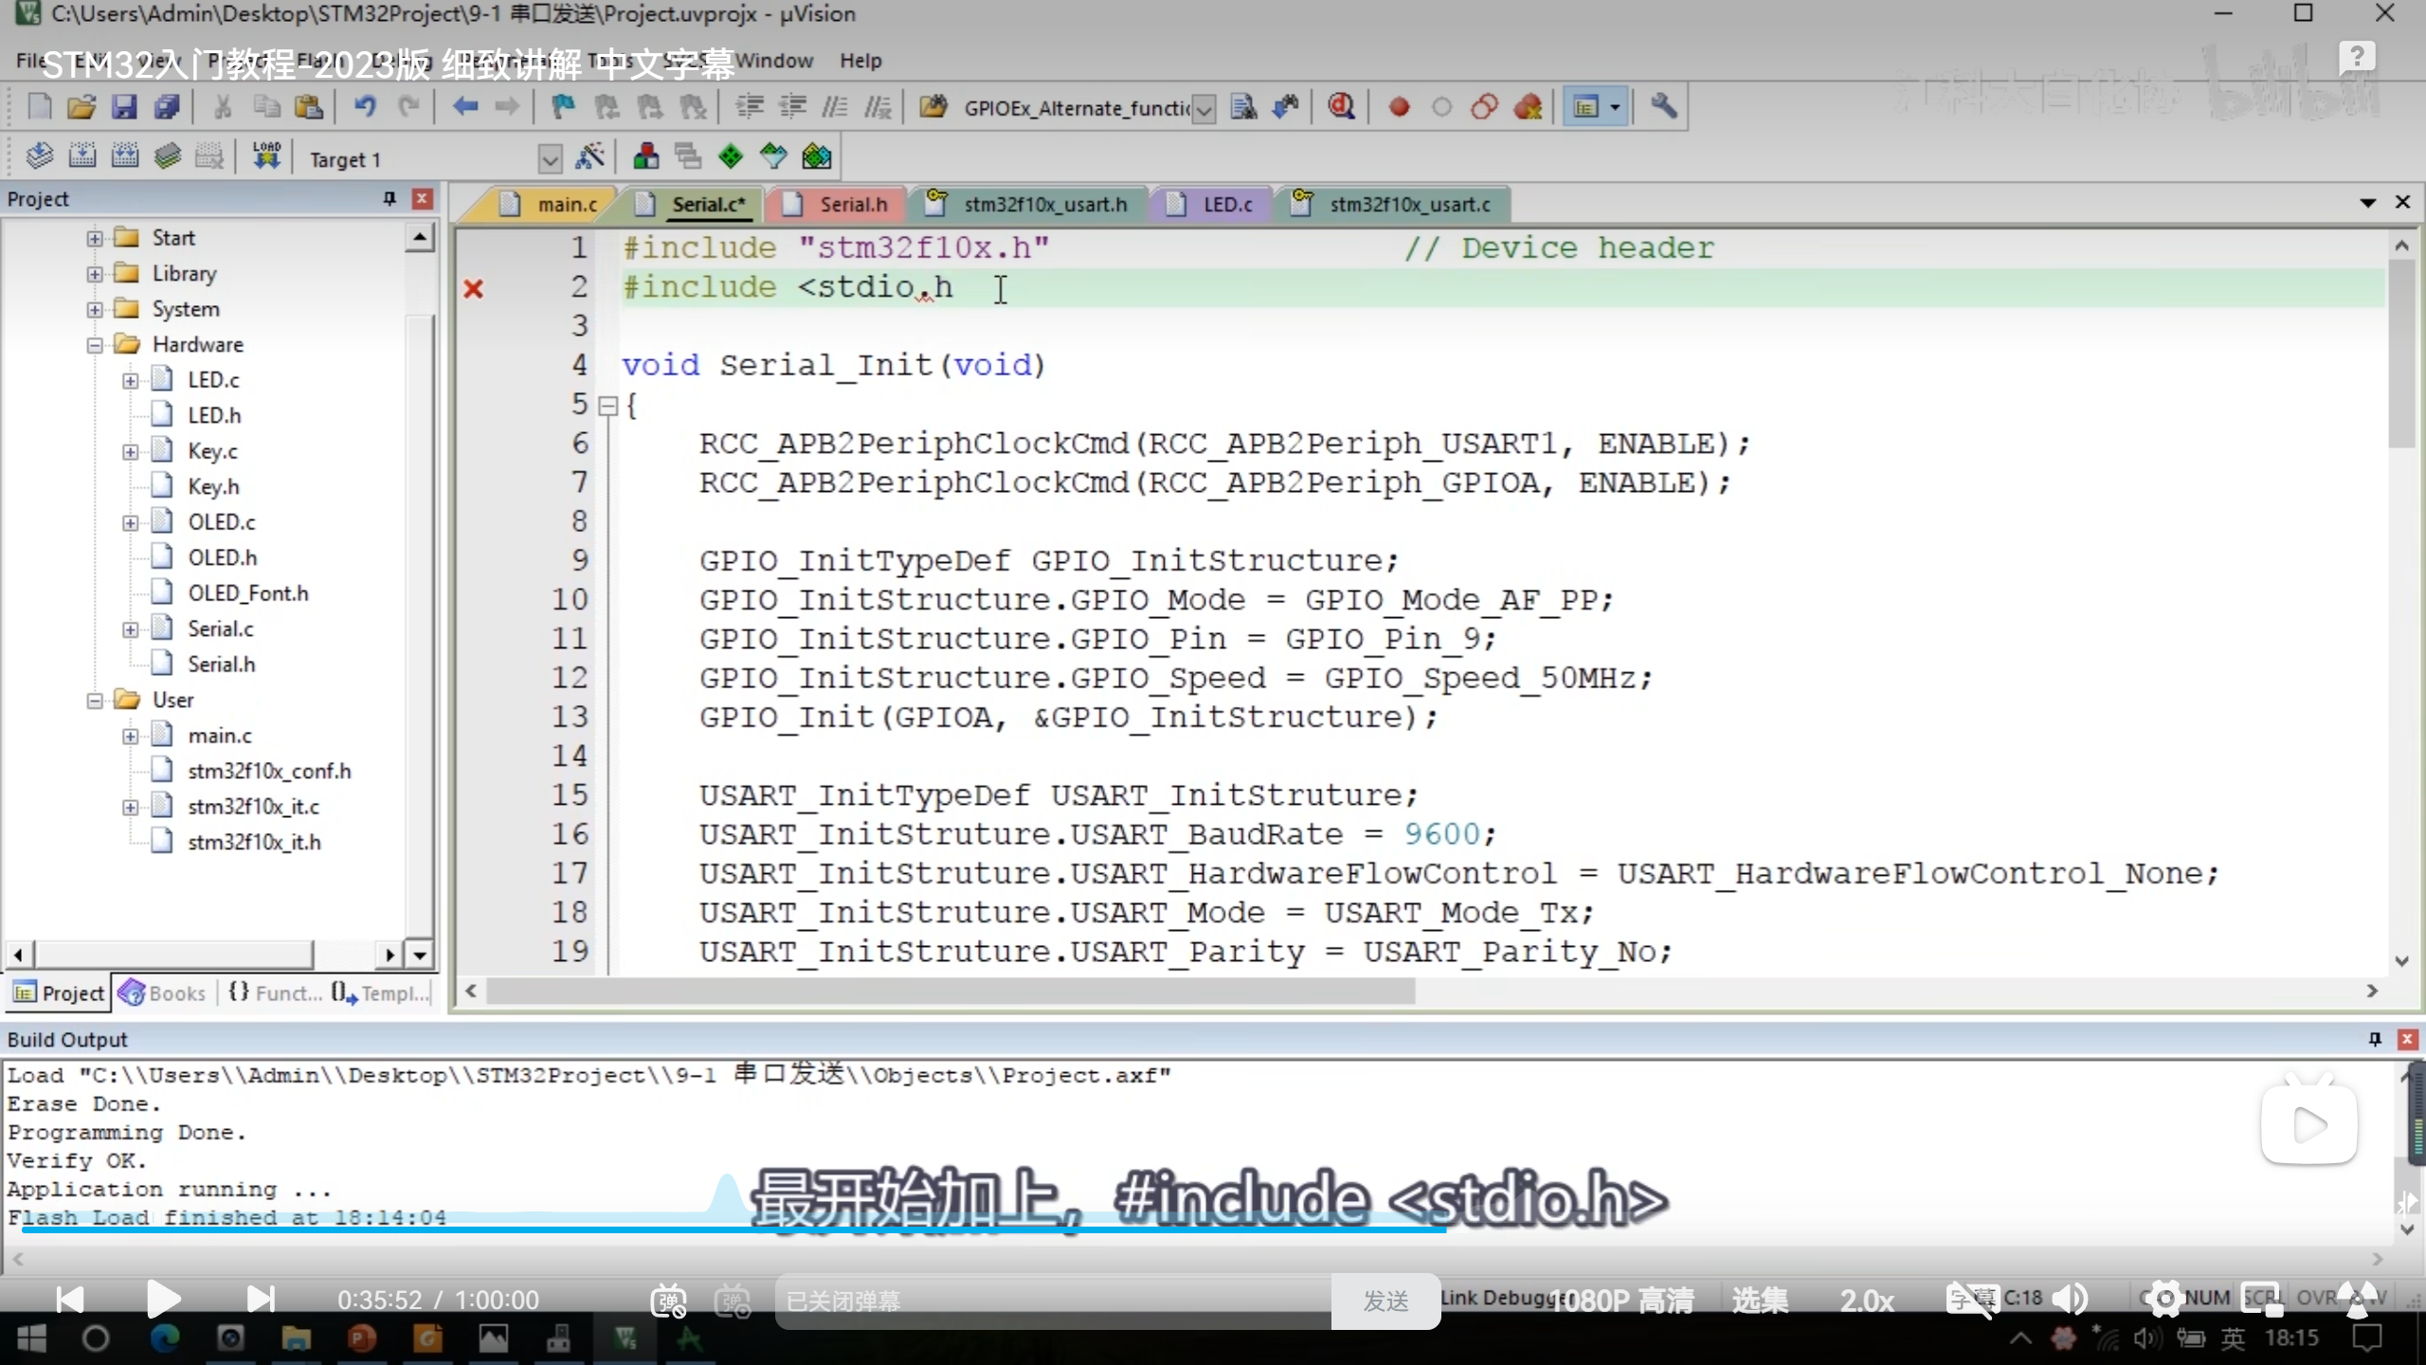Collapse the Hardware folder group
The width and height of the screenshot is (2426, 1365).
(x=95, y=345)
